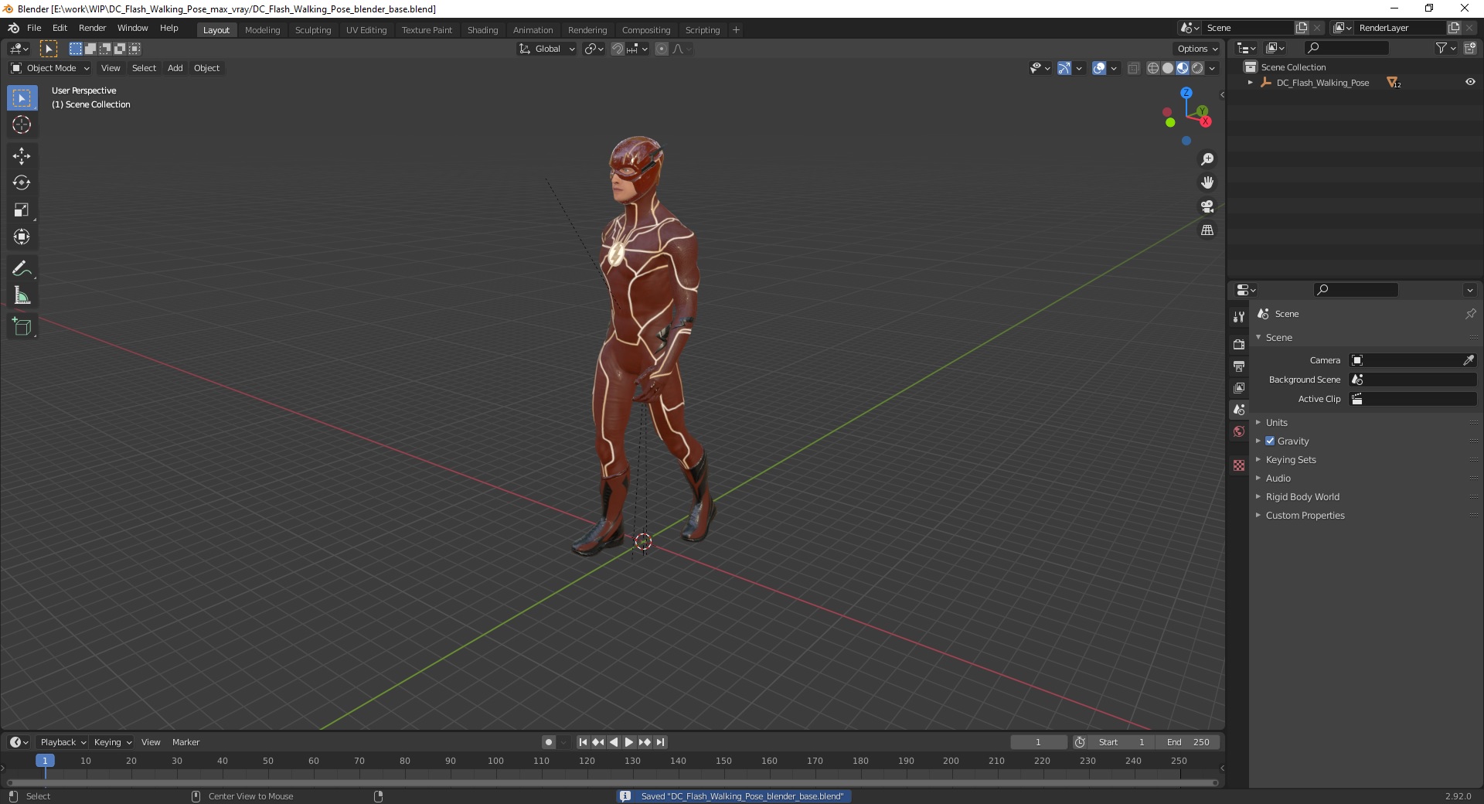1484x804 pixels.
Task: Click the outliner filter funnel icon
Action: coord(1441,48)
